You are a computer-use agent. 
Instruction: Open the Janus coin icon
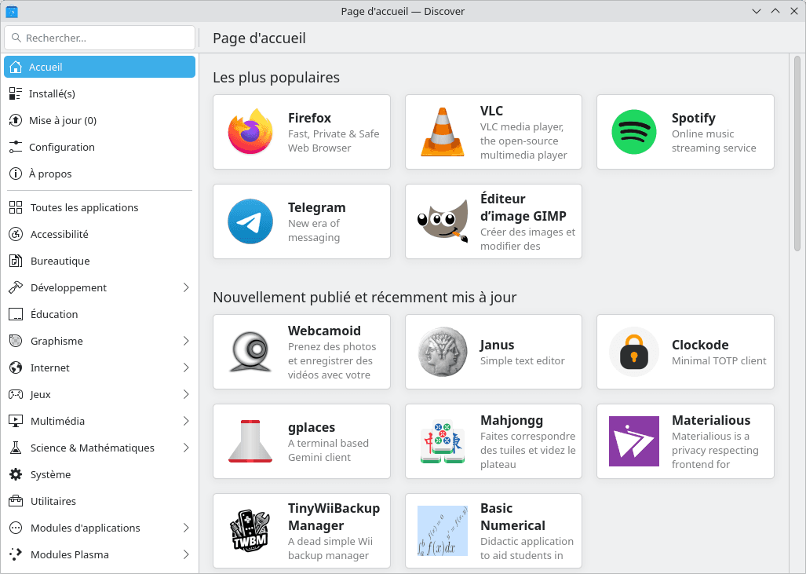point(443,352)
